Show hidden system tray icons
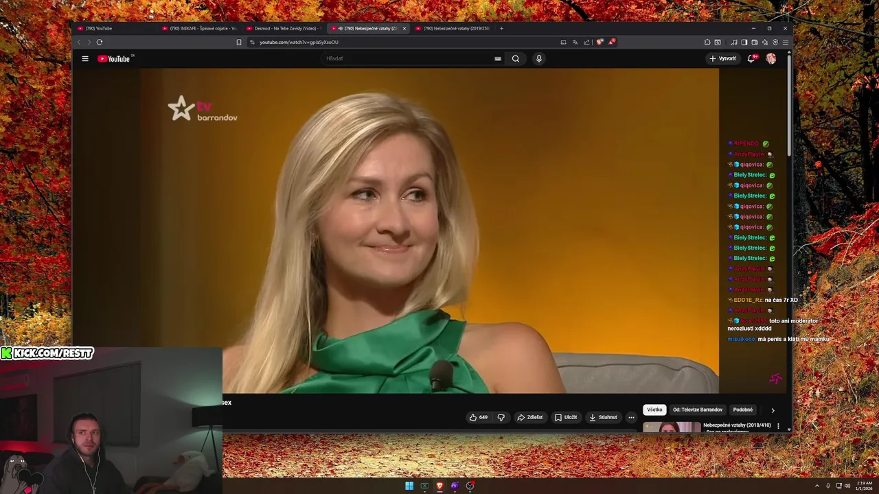Screen dimensions: 879x494 (x=817, y=486)
